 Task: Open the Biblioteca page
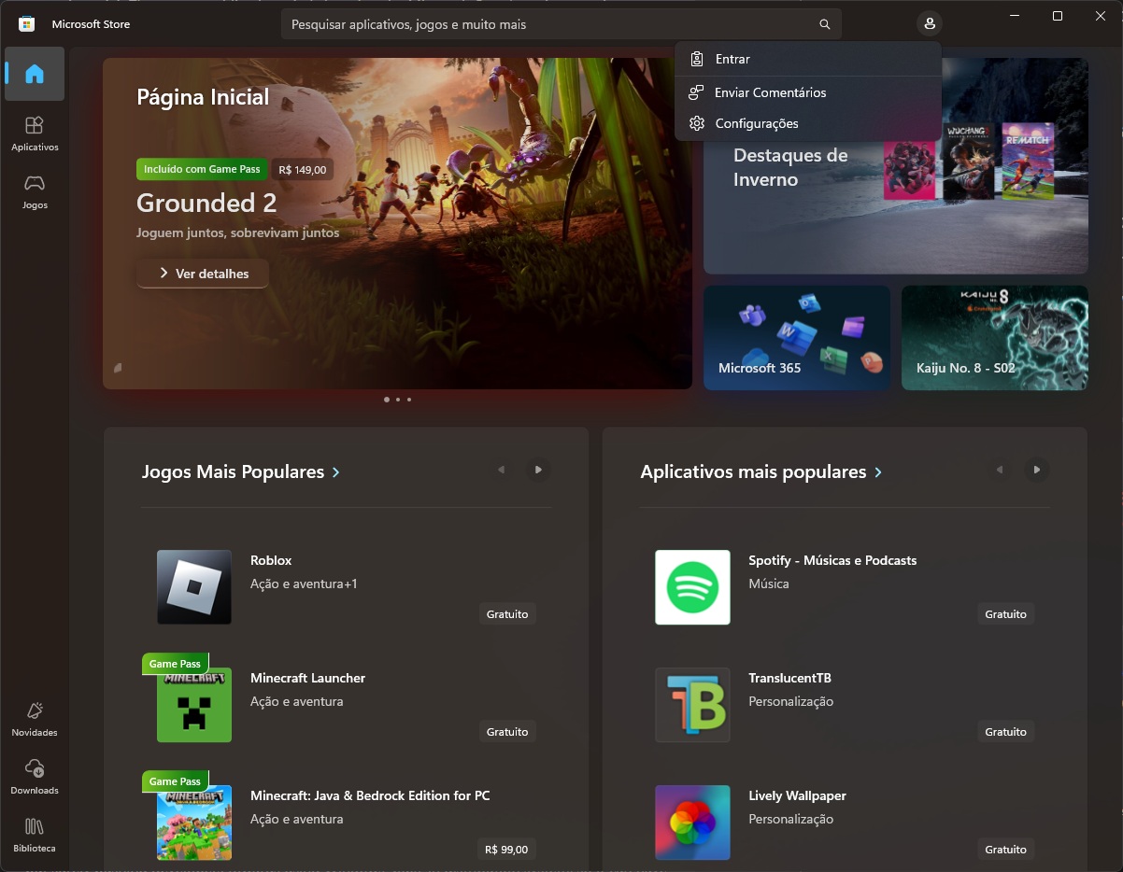(35, 835)
